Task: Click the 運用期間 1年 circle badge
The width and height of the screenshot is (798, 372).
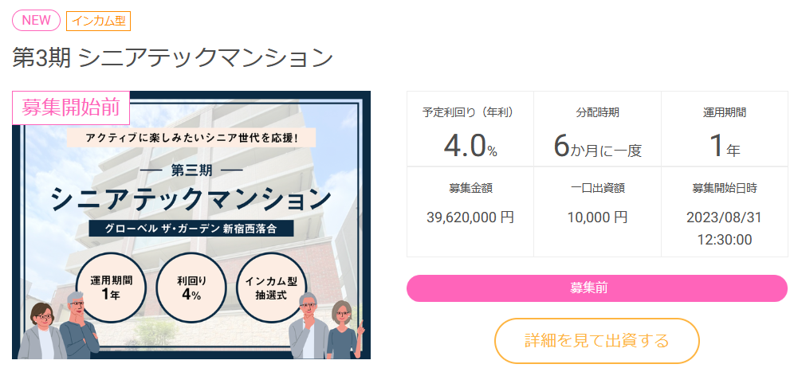Action: pos(112,287)
